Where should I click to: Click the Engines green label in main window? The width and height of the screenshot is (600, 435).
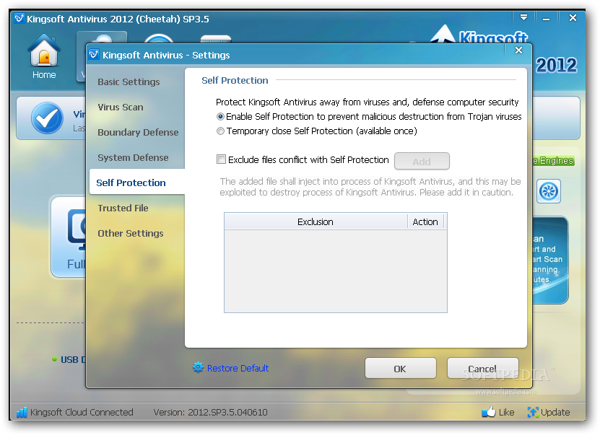point(553,161)
